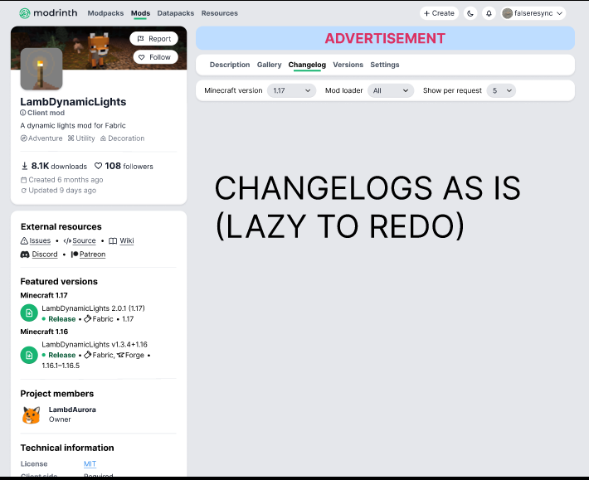Open Minecraft version 1.17 dropdown

point(291,90)
